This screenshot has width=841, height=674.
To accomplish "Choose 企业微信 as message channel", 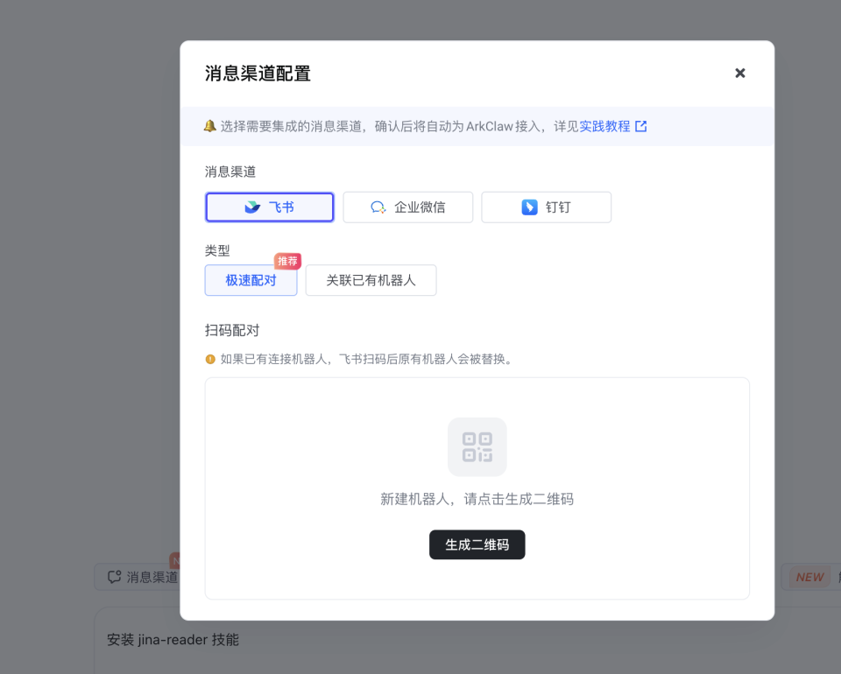I will point(407,207).
